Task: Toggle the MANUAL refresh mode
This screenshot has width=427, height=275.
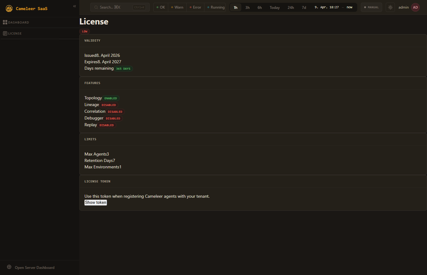Action: coord(371,7)
